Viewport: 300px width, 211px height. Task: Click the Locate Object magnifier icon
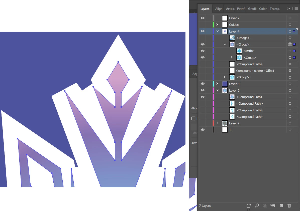point(257,206)
